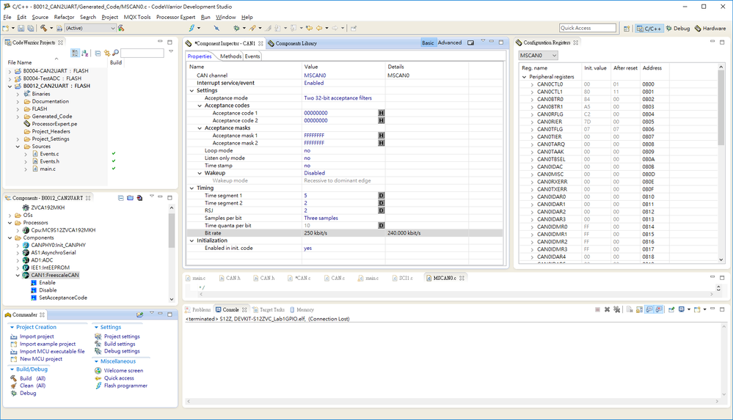Click the Import project link in Commander
Screen dimensions: 733x420
coord(37,336)
